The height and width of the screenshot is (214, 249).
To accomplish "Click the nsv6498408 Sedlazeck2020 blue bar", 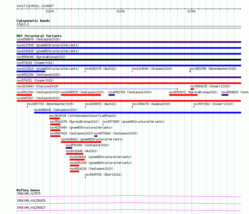I will coord(138,113).
